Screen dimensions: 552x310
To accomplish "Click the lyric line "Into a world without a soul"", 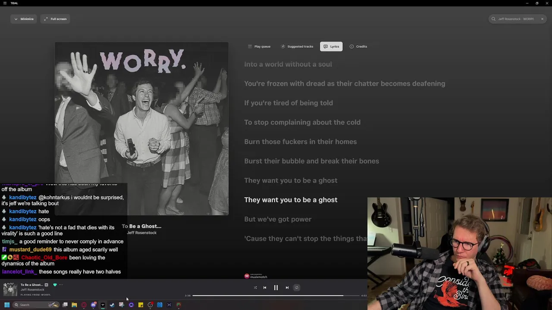I will 288,64.
